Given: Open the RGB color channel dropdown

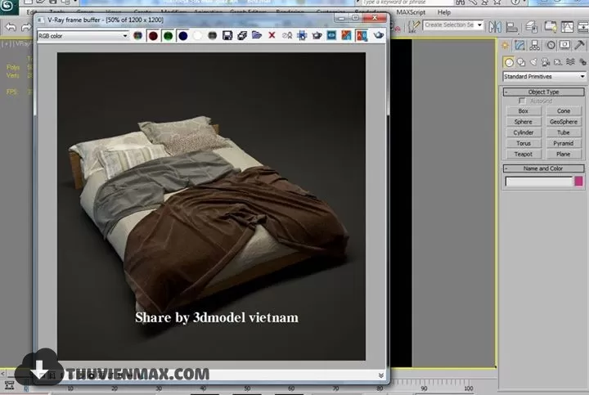Looking at the screenshot, I should (x=83, y=36).
